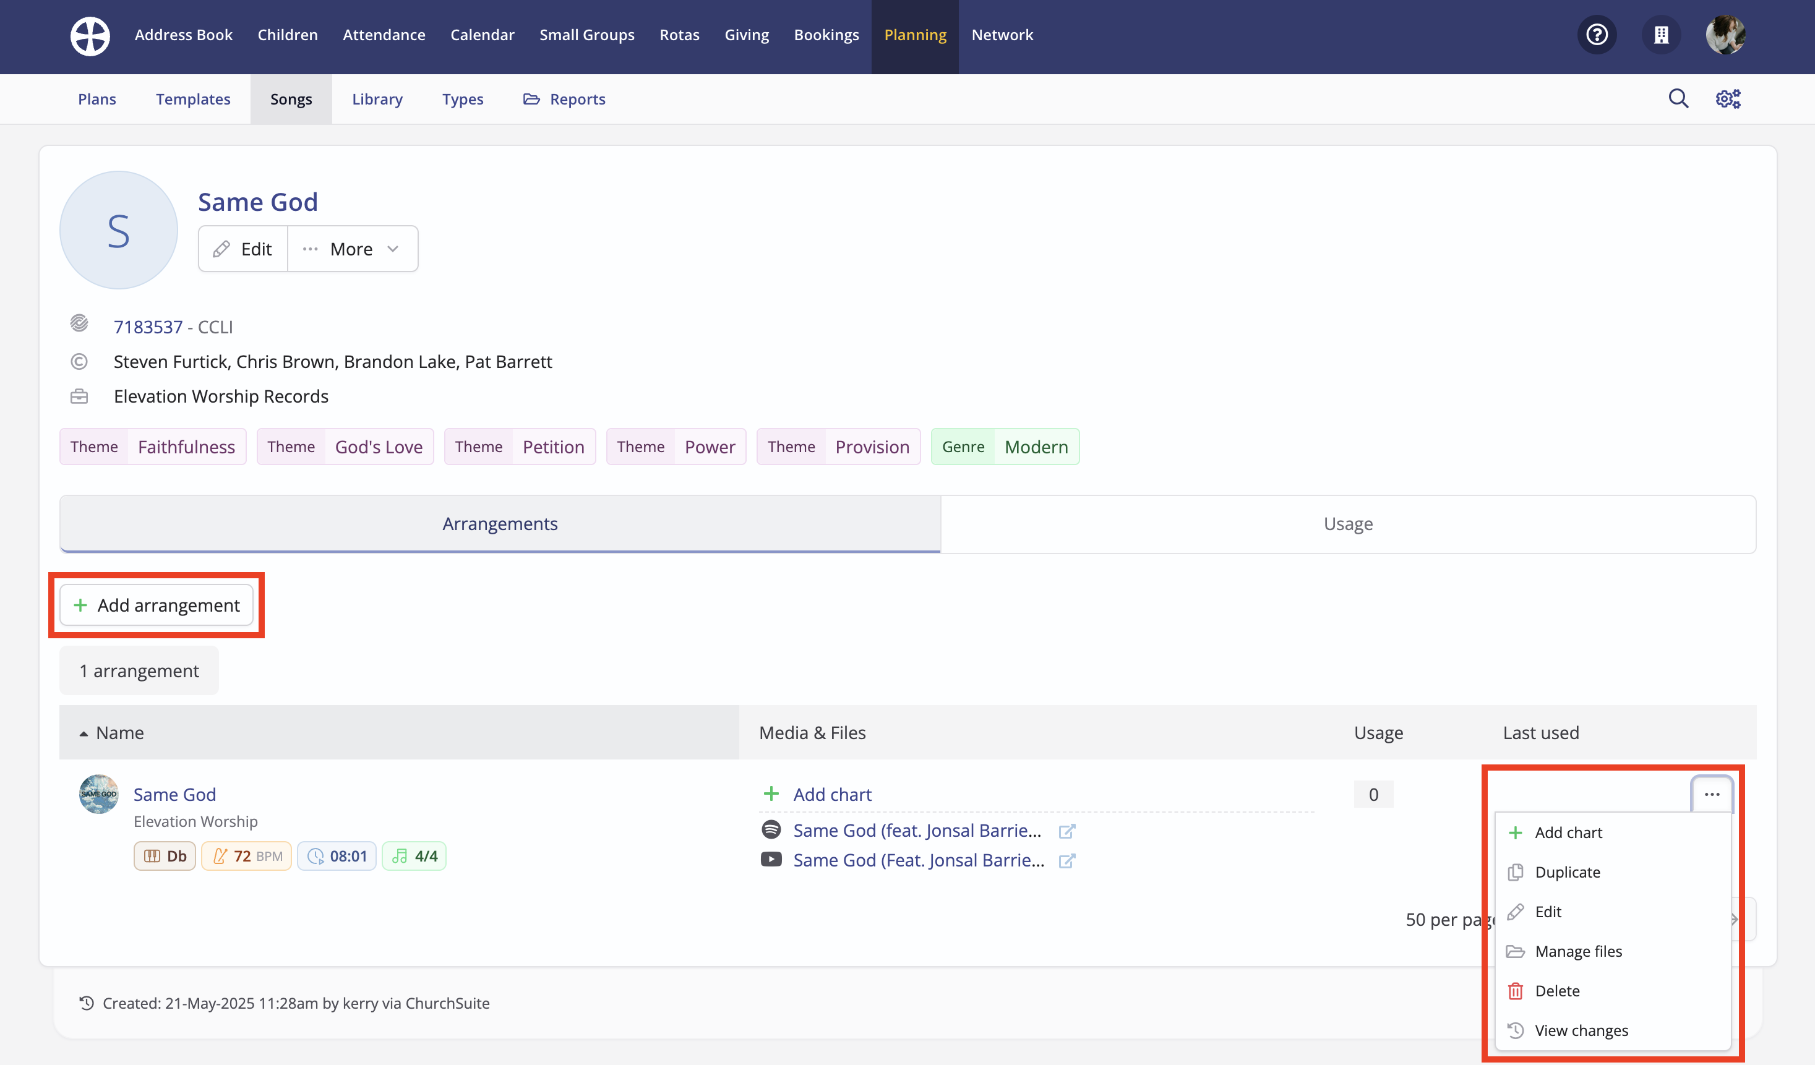Go to Calendar module
Screen dimensions: 1815x1065
(x=482, y=35)
